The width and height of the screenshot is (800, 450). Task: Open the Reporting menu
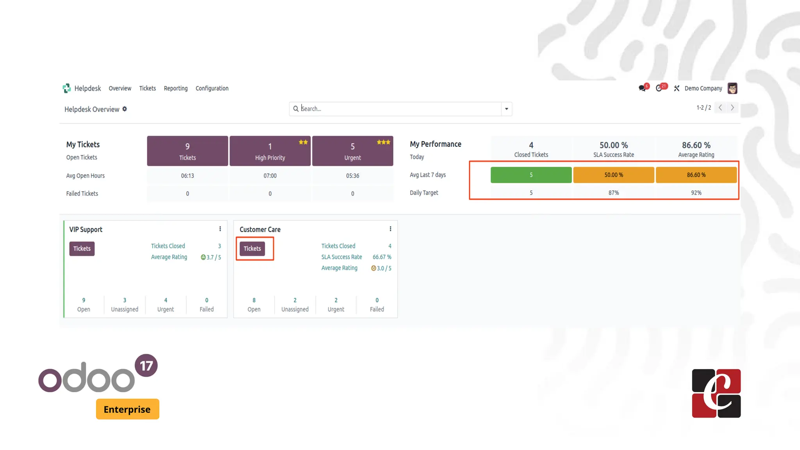[x=175, y=88]
